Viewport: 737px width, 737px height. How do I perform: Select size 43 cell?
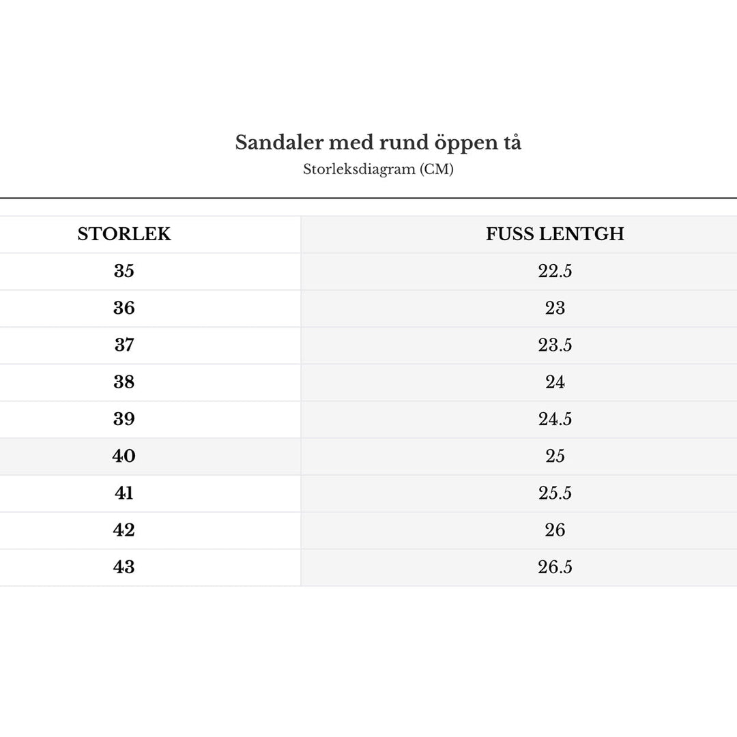click(124, 567)
